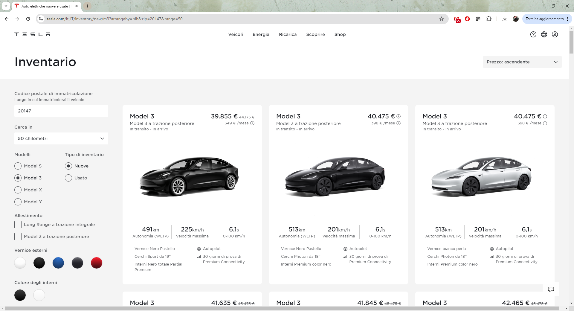Filter by blue exterior paint

click(58, 263)
